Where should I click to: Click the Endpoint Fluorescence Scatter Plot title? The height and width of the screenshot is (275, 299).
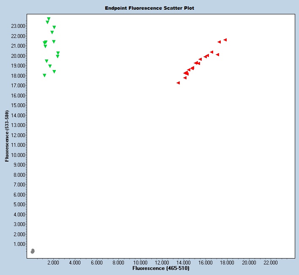click(x=150, y=8)
